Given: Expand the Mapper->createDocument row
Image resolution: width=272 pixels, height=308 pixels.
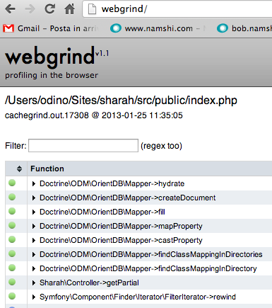Looking at the screenshot, I should 33,198.
